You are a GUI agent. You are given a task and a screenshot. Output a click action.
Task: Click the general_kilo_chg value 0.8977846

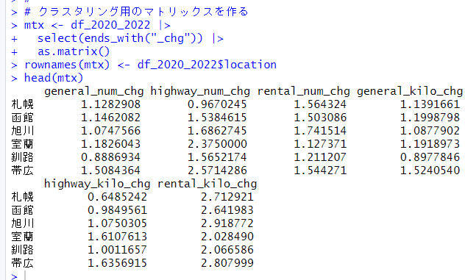pyautogui.click(x=430, y=157)
